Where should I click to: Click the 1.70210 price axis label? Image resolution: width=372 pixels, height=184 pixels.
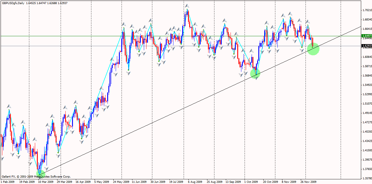367,10
